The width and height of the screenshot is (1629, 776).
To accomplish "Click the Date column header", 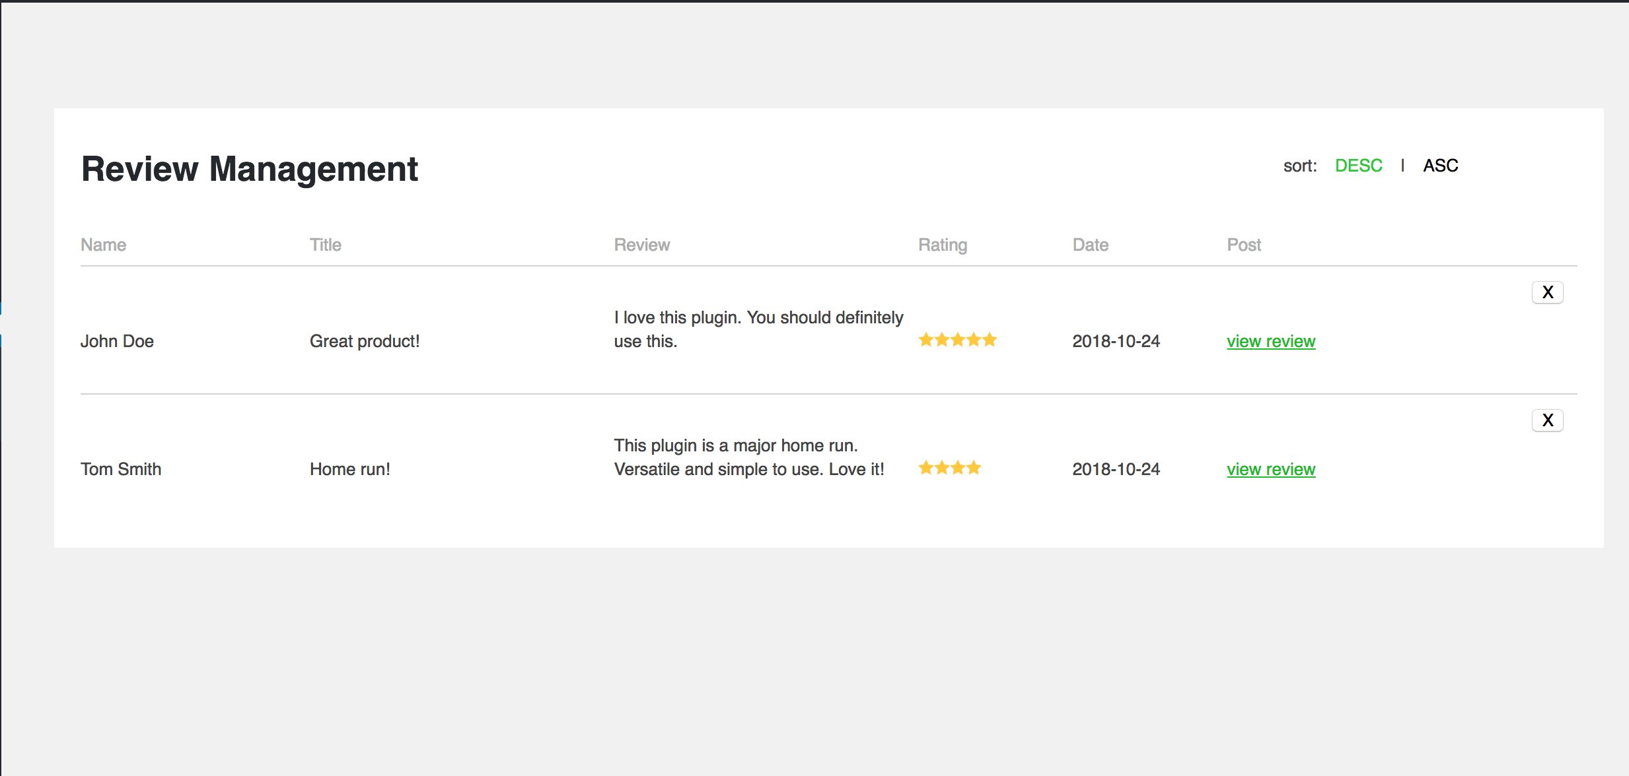I will tap(1091, 245).
